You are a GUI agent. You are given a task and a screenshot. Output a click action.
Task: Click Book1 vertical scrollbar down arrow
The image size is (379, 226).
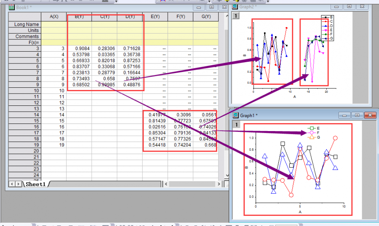coord(227,176)
